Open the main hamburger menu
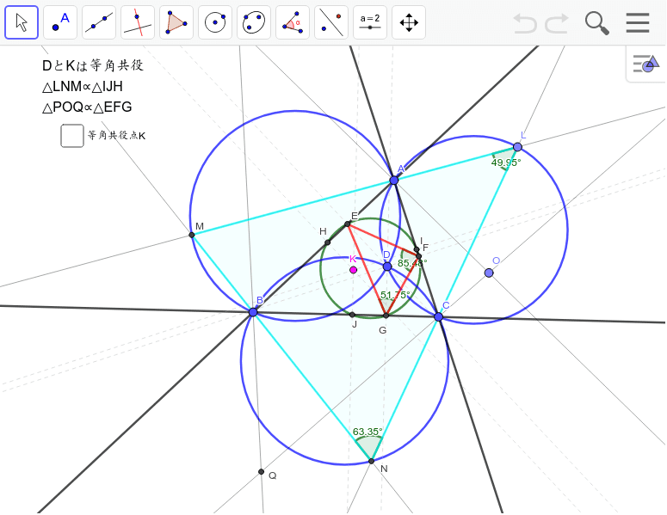Image resolution: width=667 pixels, height=515 pixels. pos(638,23)
